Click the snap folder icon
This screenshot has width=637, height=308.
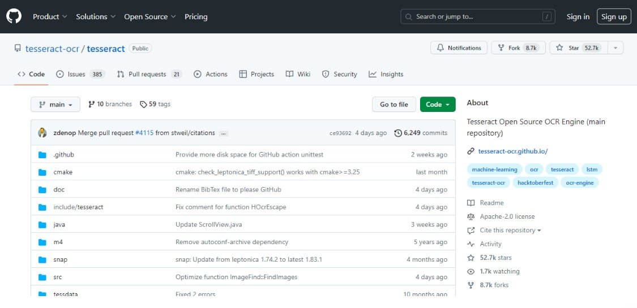(x=42, y=260)
